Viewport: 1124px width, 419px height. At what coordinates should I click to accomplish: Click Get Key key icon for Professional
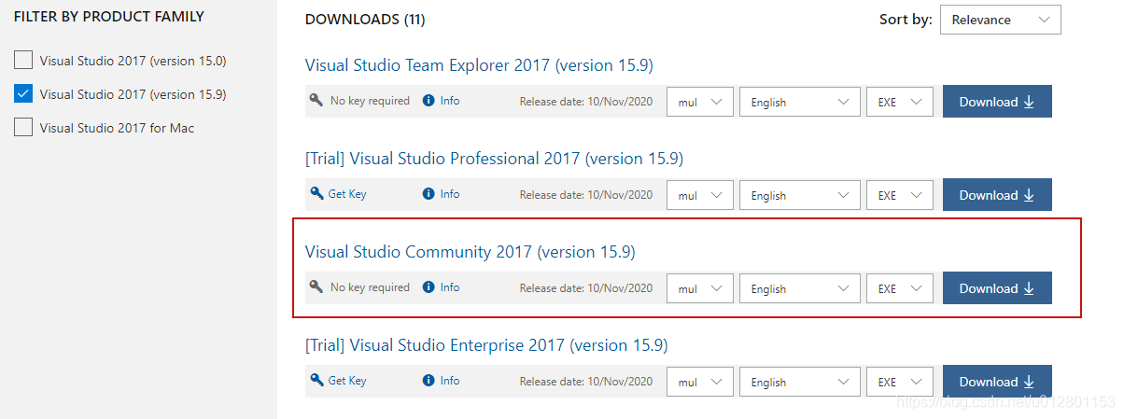pos(316,194)
